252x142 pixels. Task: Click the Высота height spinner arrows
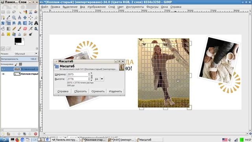coord(89,79)
